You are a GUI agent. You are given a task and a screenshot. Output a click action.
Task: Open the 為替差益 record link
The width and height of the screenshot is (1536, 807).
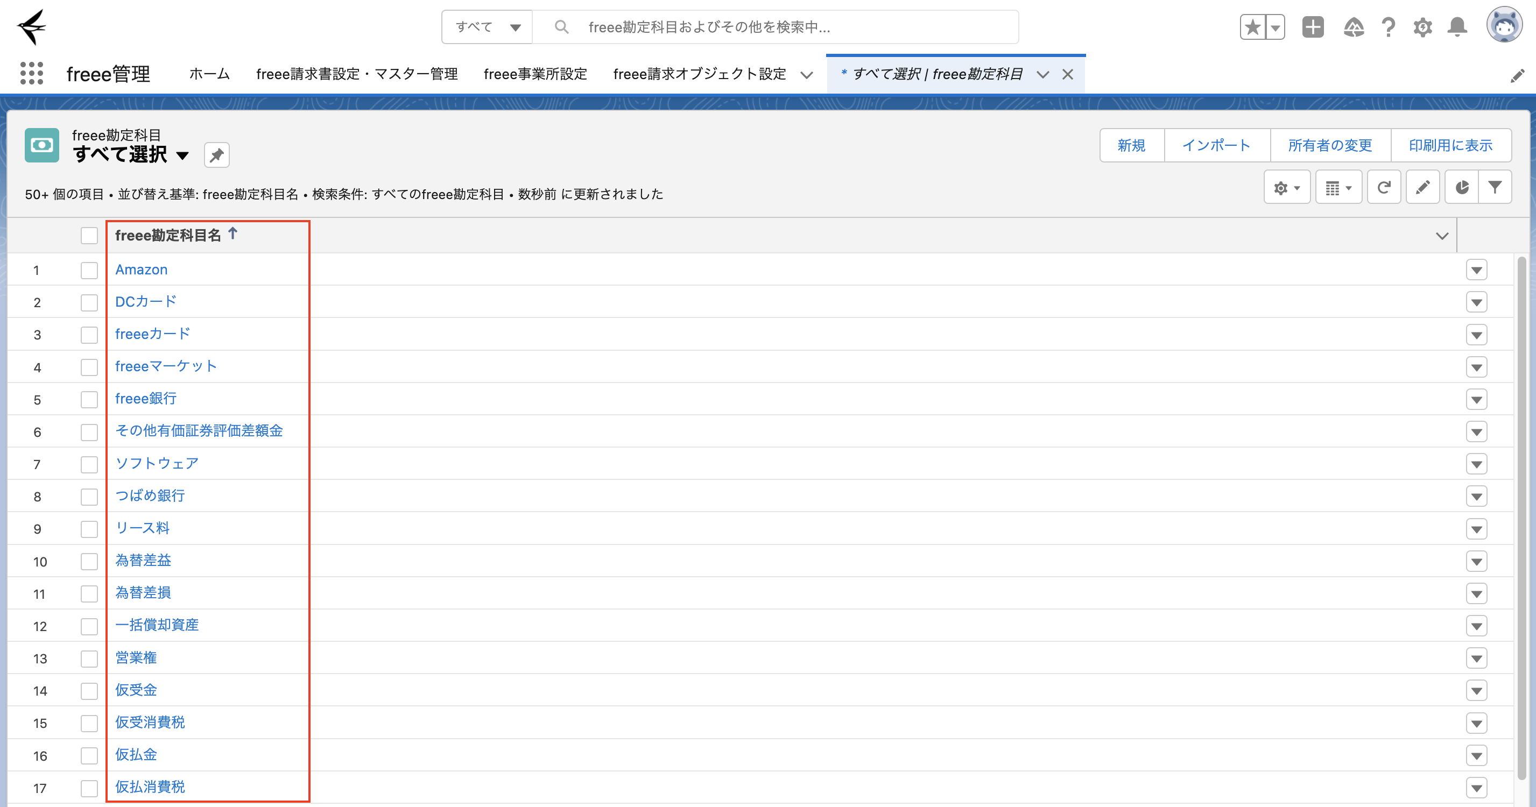[143, 560]
